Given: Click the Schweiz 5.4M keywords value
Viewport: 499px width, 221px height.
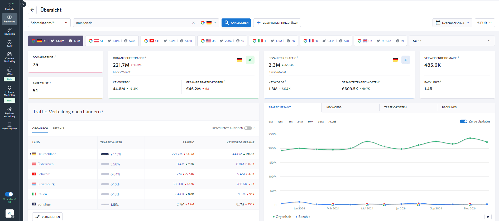Looking at the screenshot, I should 241,174.
